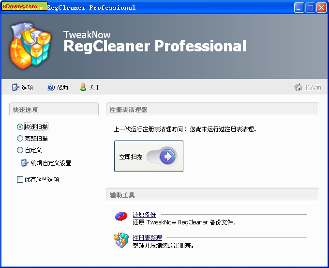Click description 整理并压缩您的注册表
This screenshot has height=268, width=329.
[163, 246]
